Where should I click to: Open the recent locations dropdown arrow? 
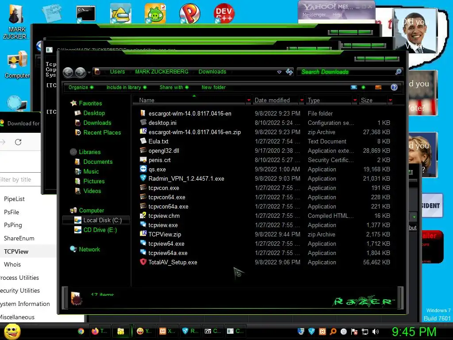(89, 72)
